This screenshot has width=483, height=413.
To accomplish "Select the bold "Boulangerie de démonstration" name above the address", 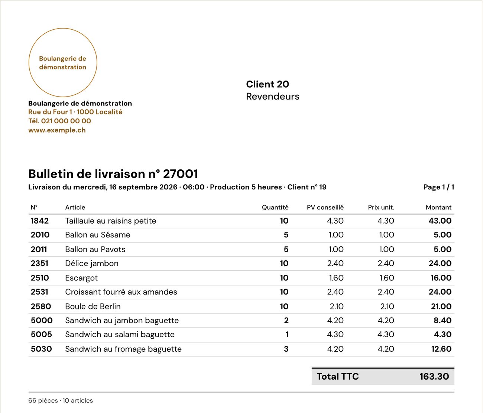I will point(80,103).
